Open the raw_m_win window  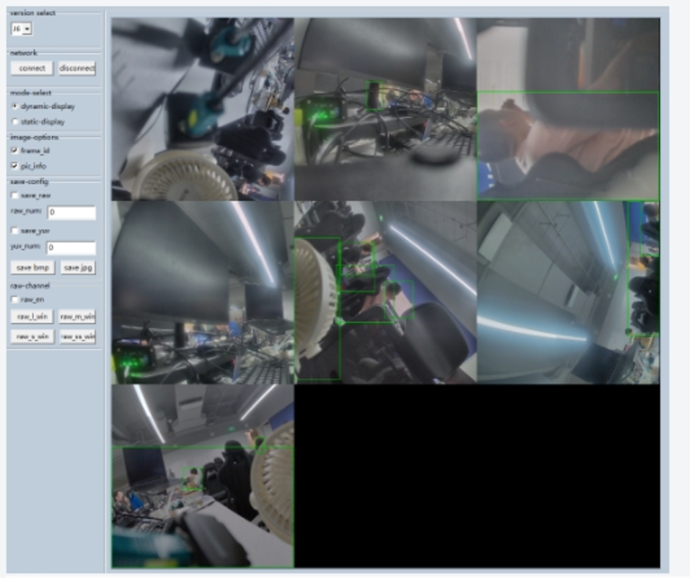point(78,317)
